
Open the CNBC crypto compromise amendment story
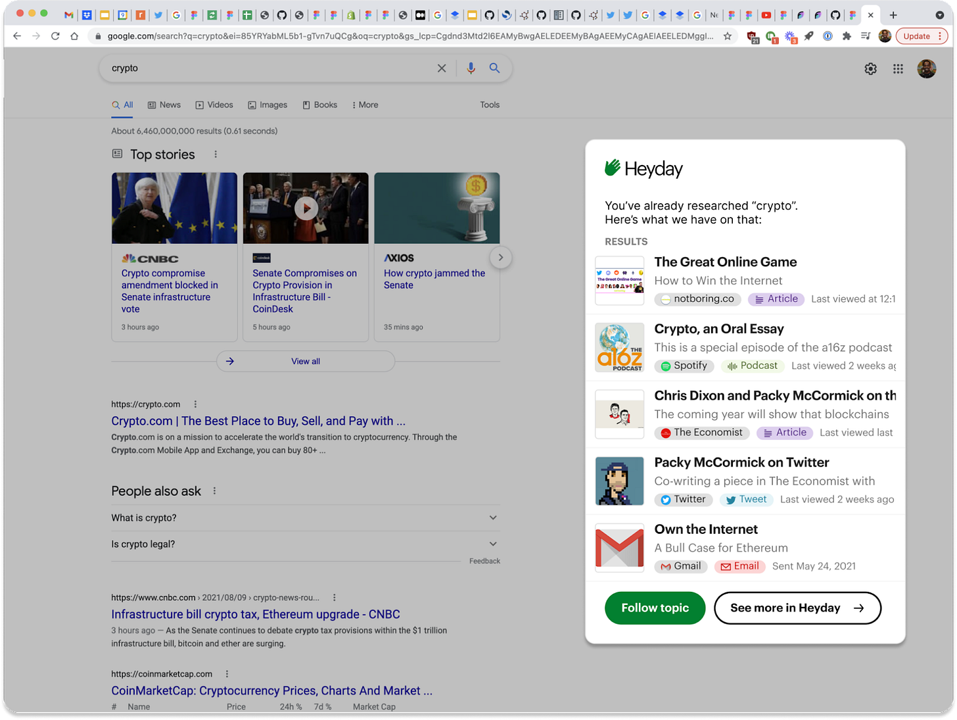[x=170, y=291]
